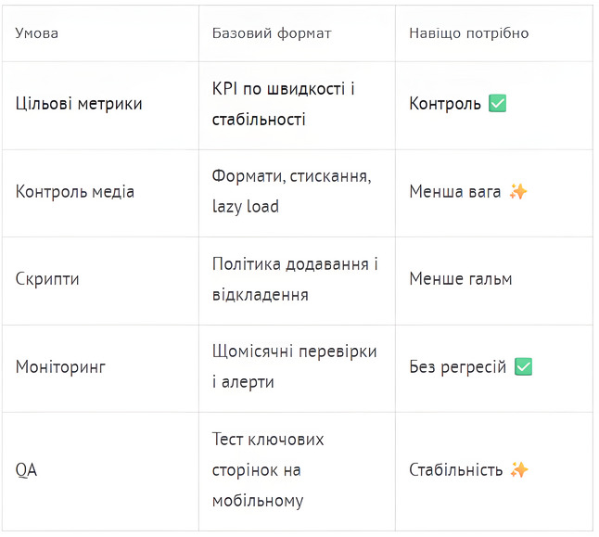Click the Формати, стискання, lazy load cell

tap(291, 192)
